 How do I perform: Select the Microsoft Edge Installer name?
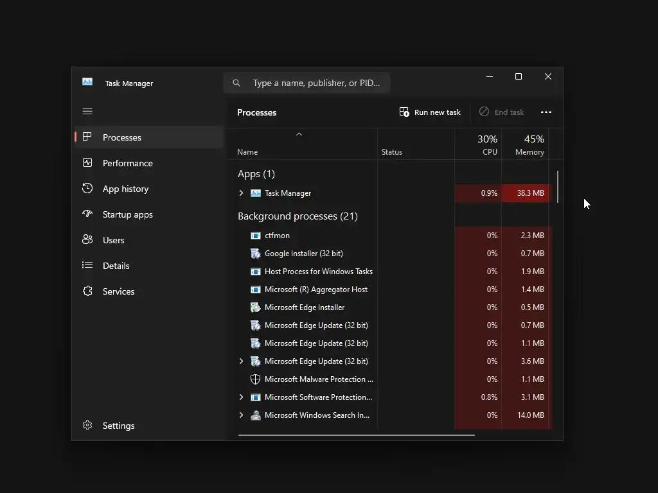pyautogui.click(x=304, y=307)
